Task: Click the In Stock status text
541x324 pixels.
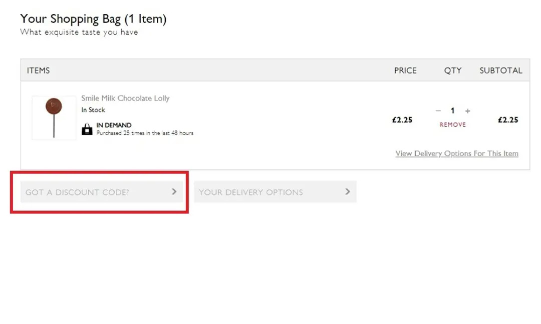Action: (x=93, y=110)
